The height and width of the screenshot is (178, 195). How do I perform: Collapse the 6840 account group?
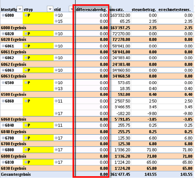[3, 125]
